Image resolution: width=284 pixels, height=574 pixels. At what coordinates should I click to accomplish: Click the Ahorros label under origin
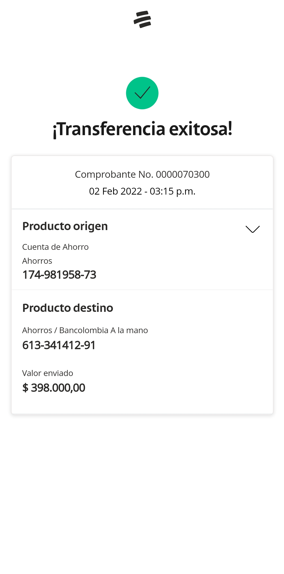point(37,261)
